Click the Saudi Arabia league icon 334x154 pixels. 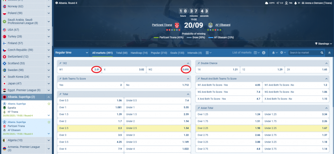pos(4,21)
